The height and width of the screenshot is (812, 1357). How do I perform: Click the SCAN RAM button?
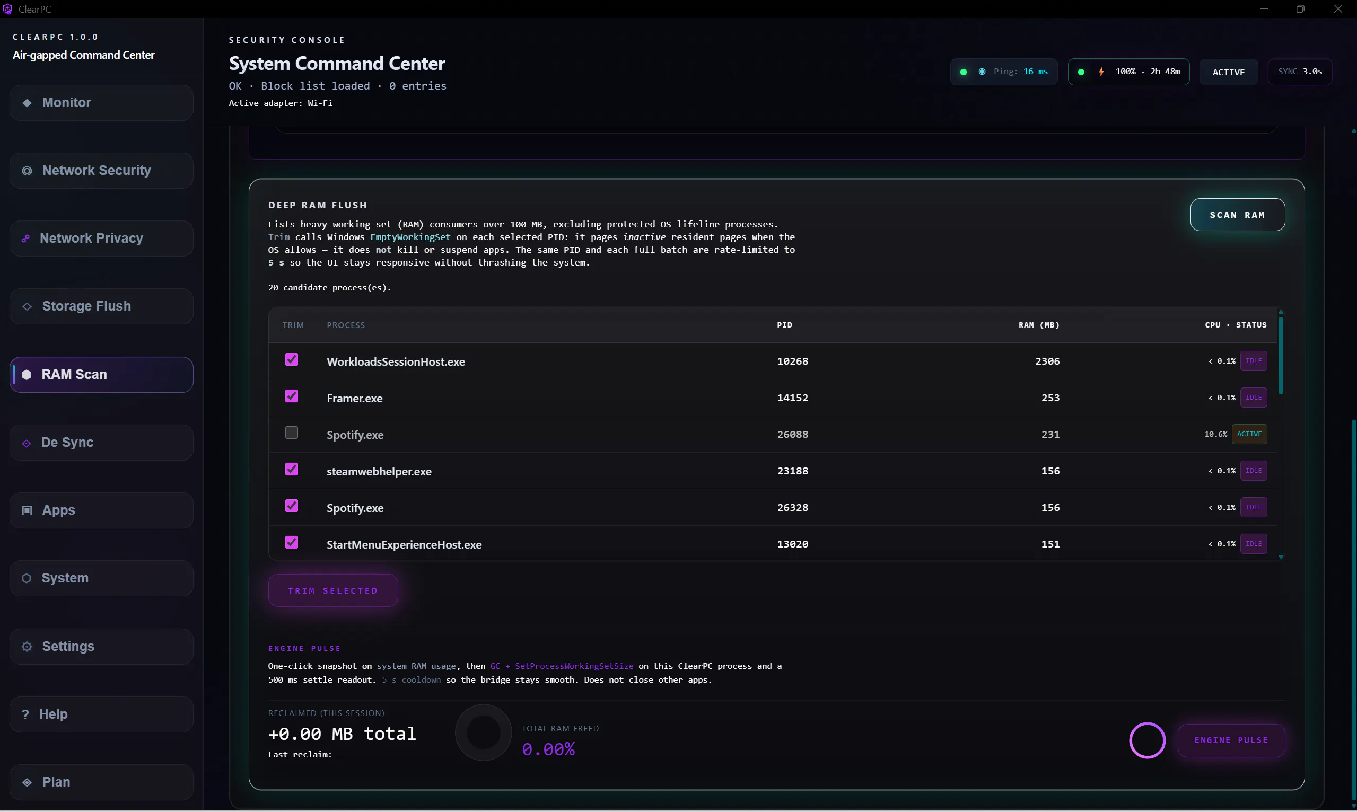[x=1237, y=215]
